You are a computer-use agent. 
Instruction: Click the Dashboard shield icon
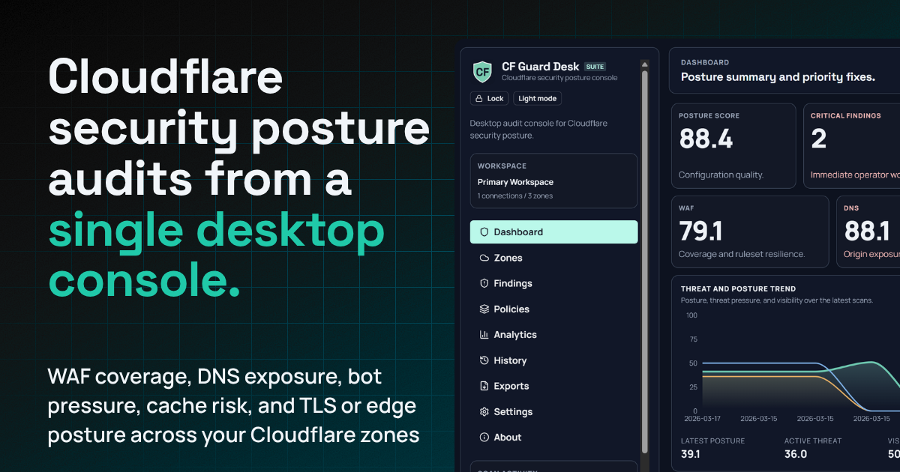pyautogui.click(x=484, y=232)
